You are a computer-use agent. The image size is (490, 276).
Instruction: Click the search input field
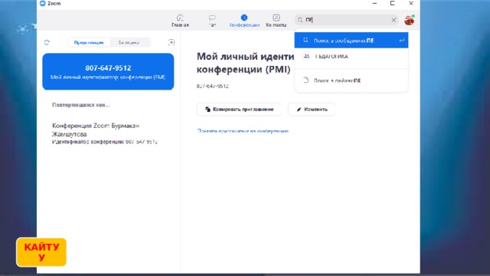[x=346, y=20]
